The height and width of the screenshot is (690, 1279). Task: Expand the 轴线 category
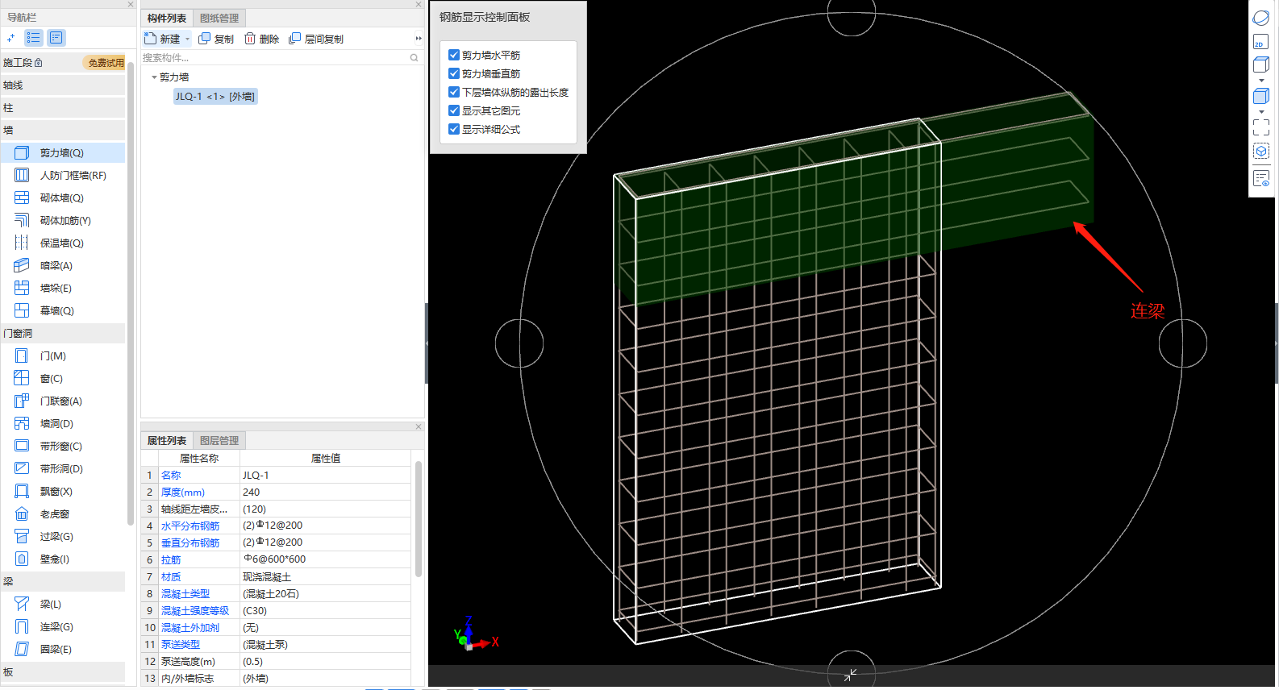tap(63, 85)
